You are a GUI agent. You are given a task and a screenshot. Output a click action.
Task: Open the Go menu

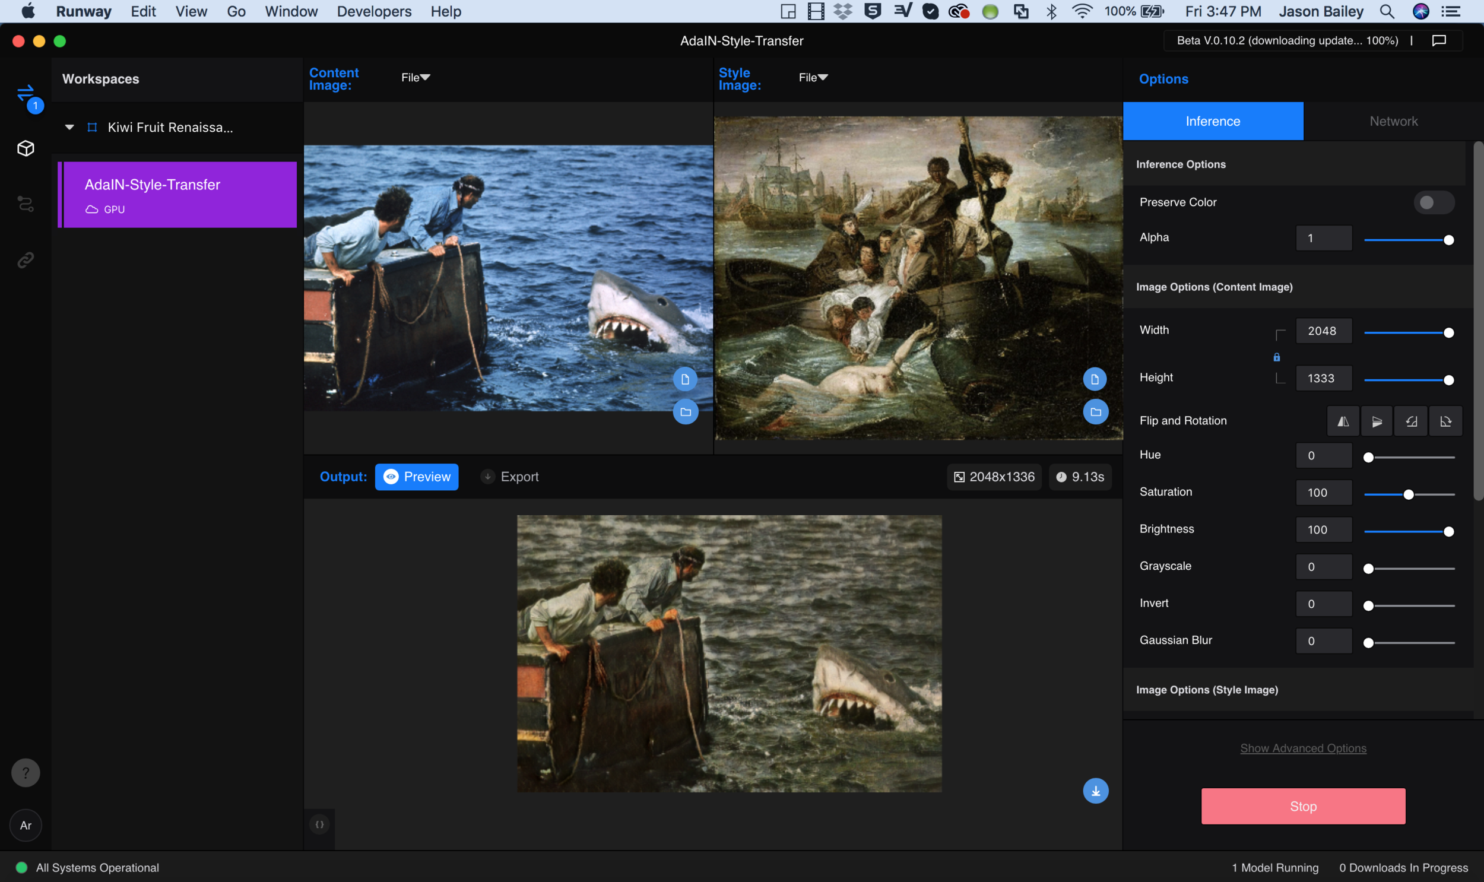(236, 11)
